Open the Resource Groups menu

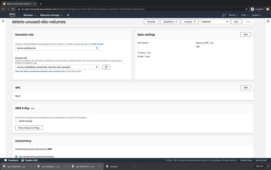pyautogui.click(x=51, y=15)
